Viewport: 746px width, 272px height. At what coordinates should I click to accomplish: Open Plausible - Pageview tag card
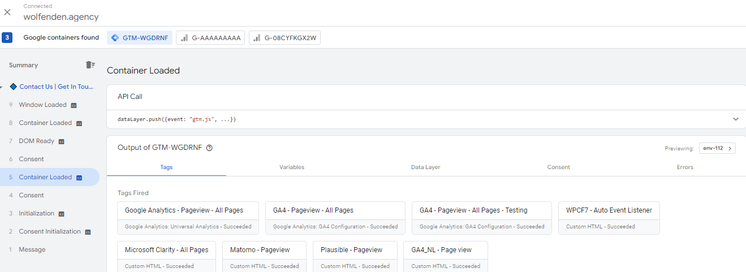coord(355,256)
